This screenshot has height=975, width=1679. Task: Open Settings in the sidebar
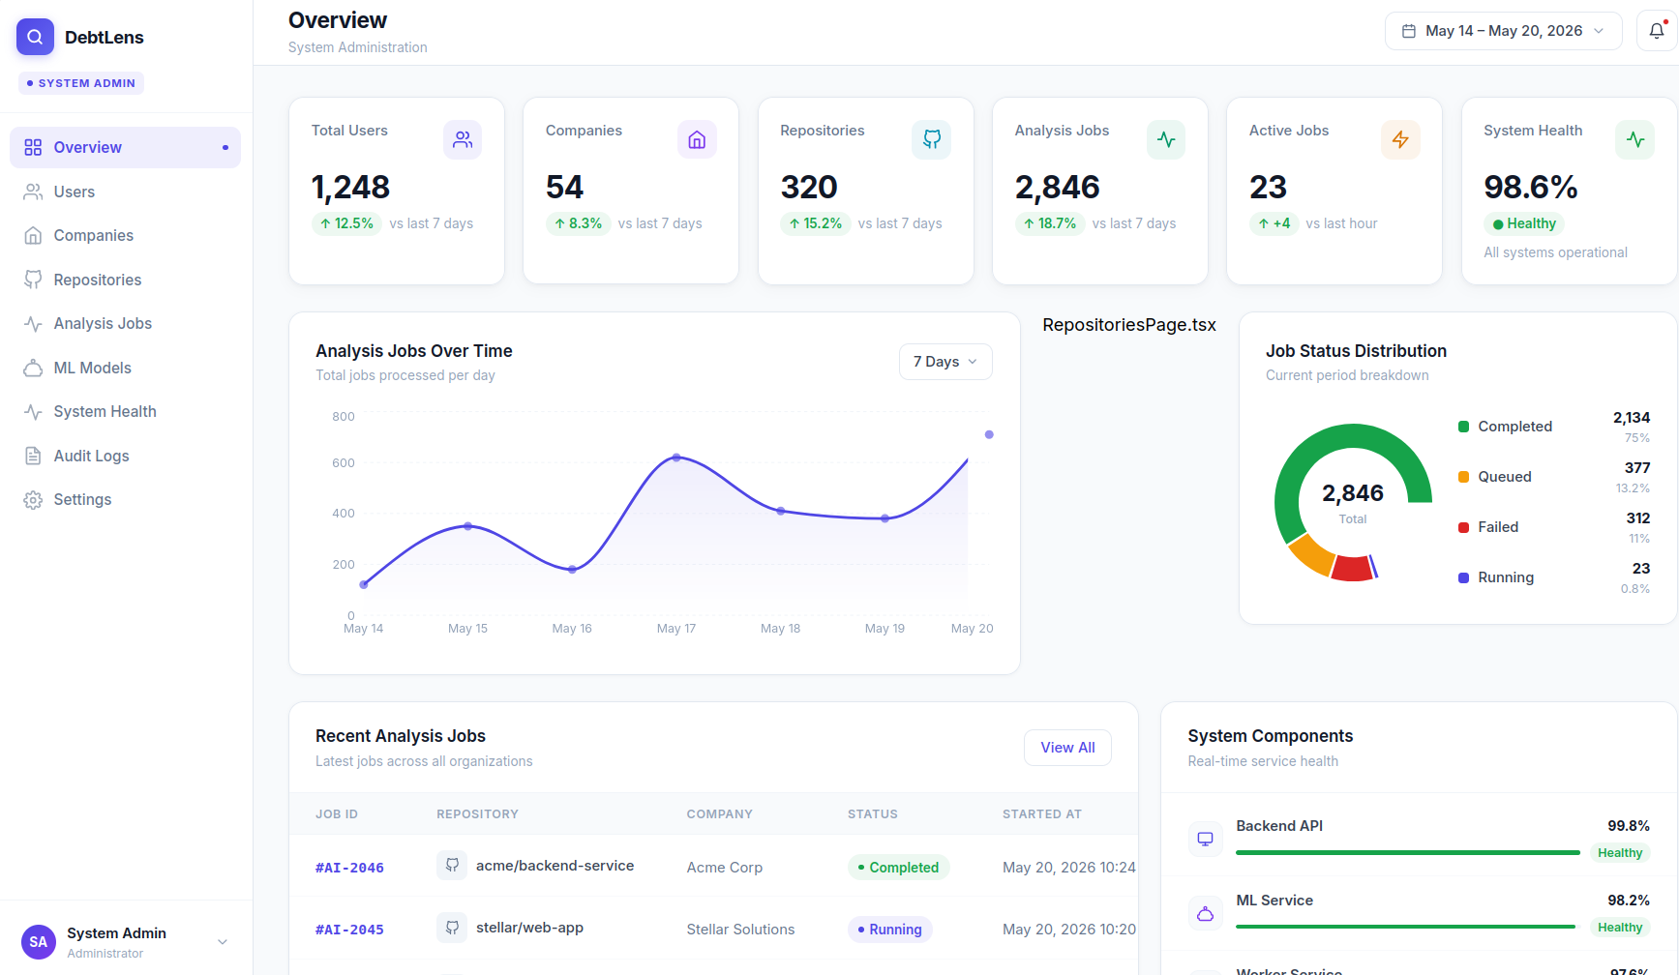coord(125,499)
